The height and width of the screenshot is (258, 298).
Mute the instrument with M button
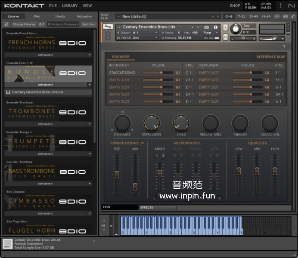point(226,37)
